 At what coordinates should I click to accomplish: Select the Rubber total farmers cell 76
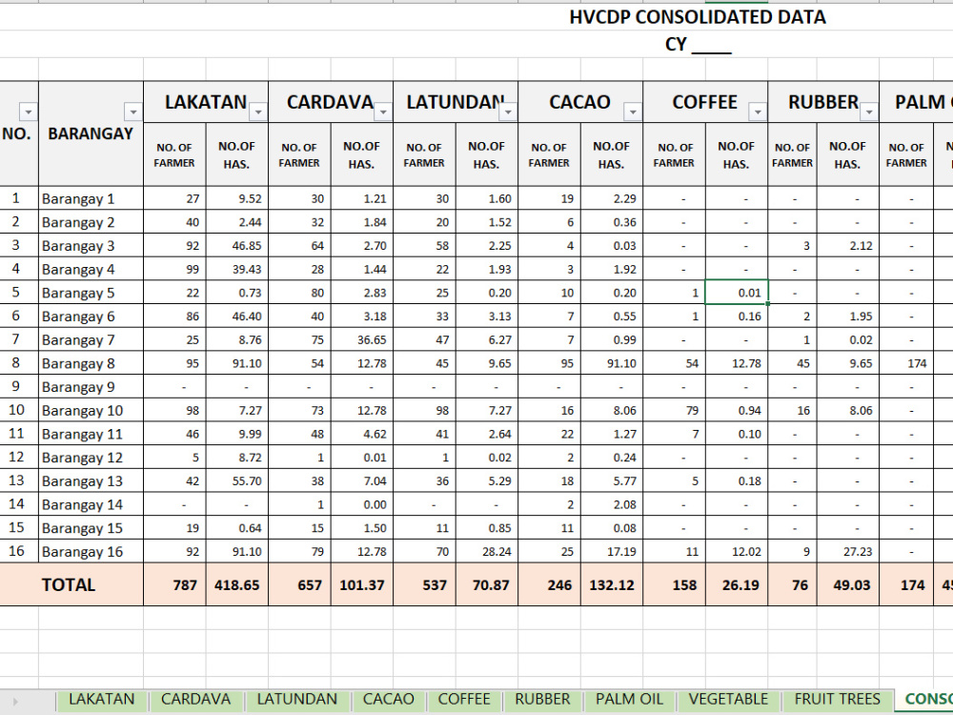pos(793,584)
